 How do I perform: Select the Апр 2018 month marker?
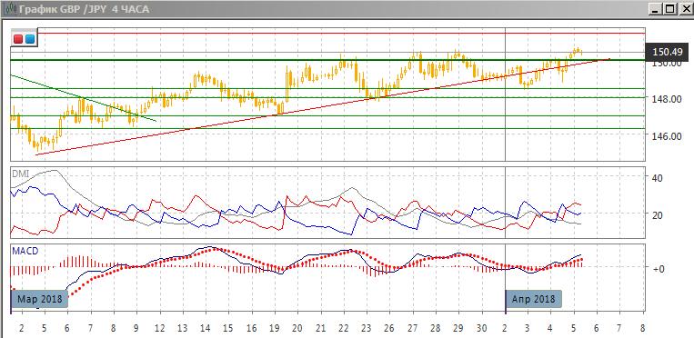533,299
